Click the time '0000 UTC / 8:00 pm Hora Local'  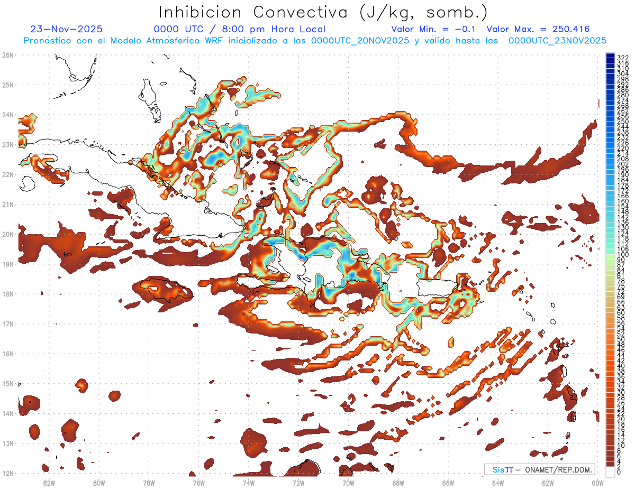pos(239,29)
